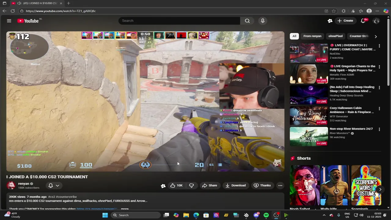Click inside the YouTube search field
391x220 pixels.
click(179, 21)
